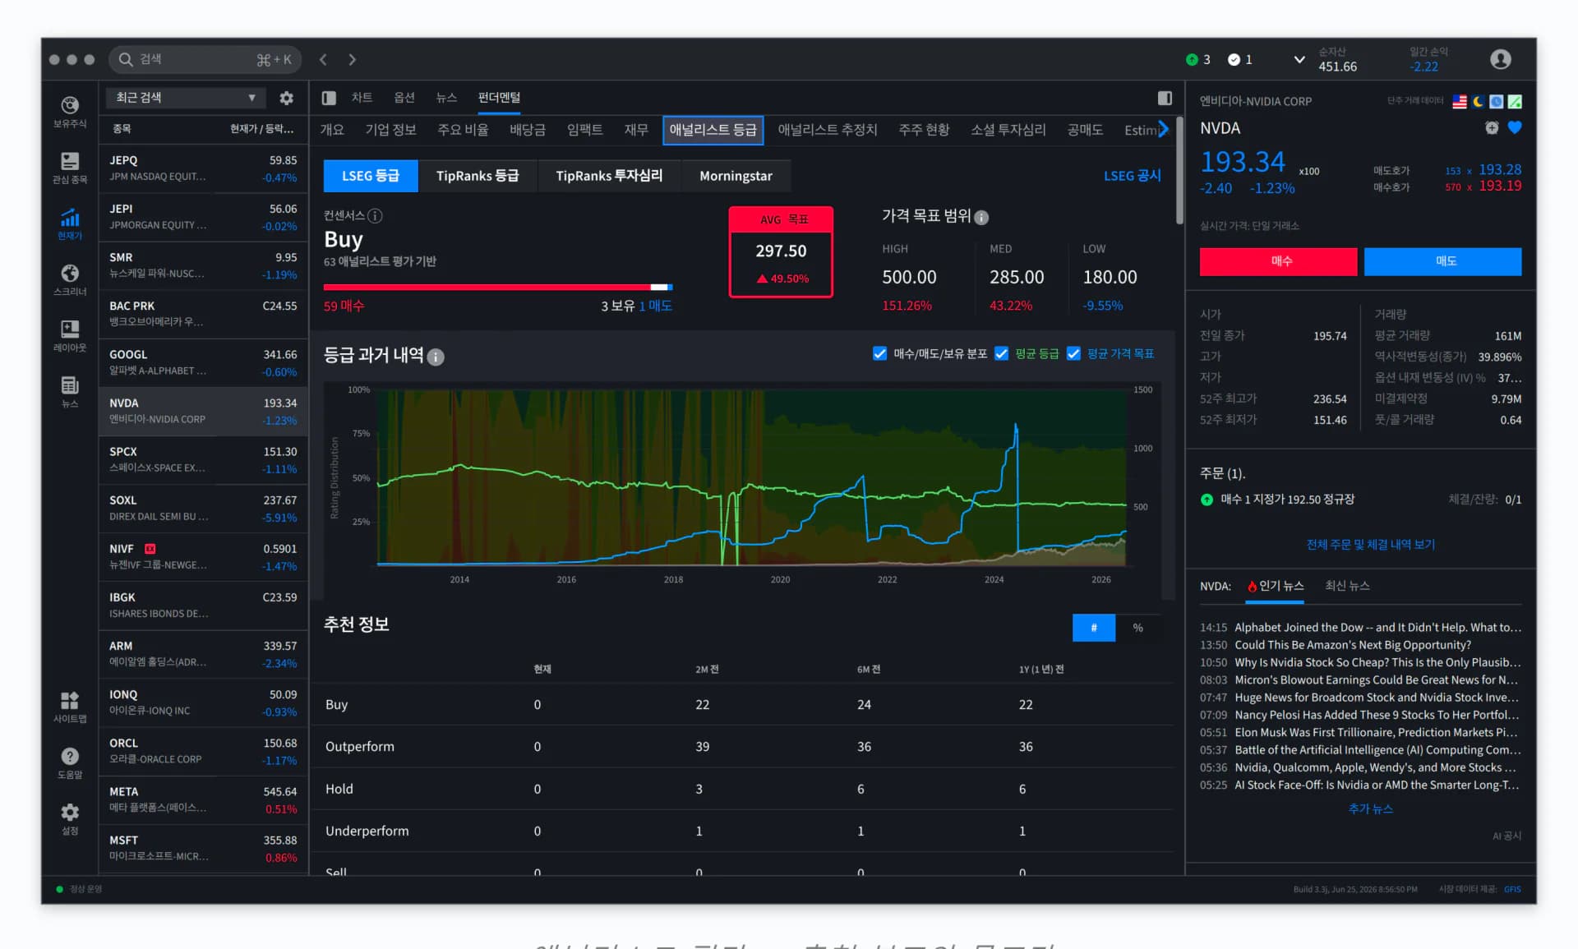Select the 애널리스트 추정치 sub-tab
1578x949 pixels.
(x=828, y=130)
